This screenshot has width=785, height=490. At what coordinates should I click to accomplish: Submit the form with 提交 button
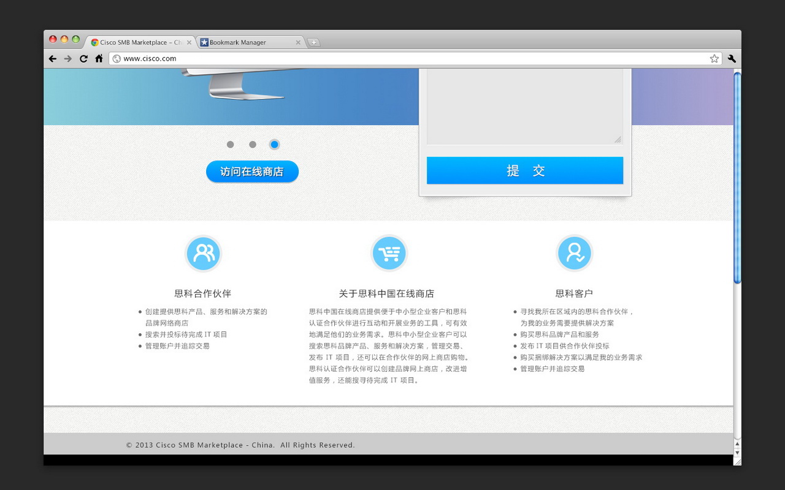525,170
